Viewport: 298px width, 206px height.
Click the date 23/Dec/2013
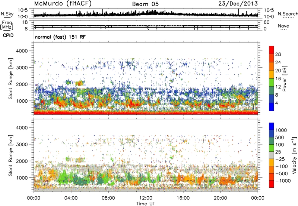238,3
